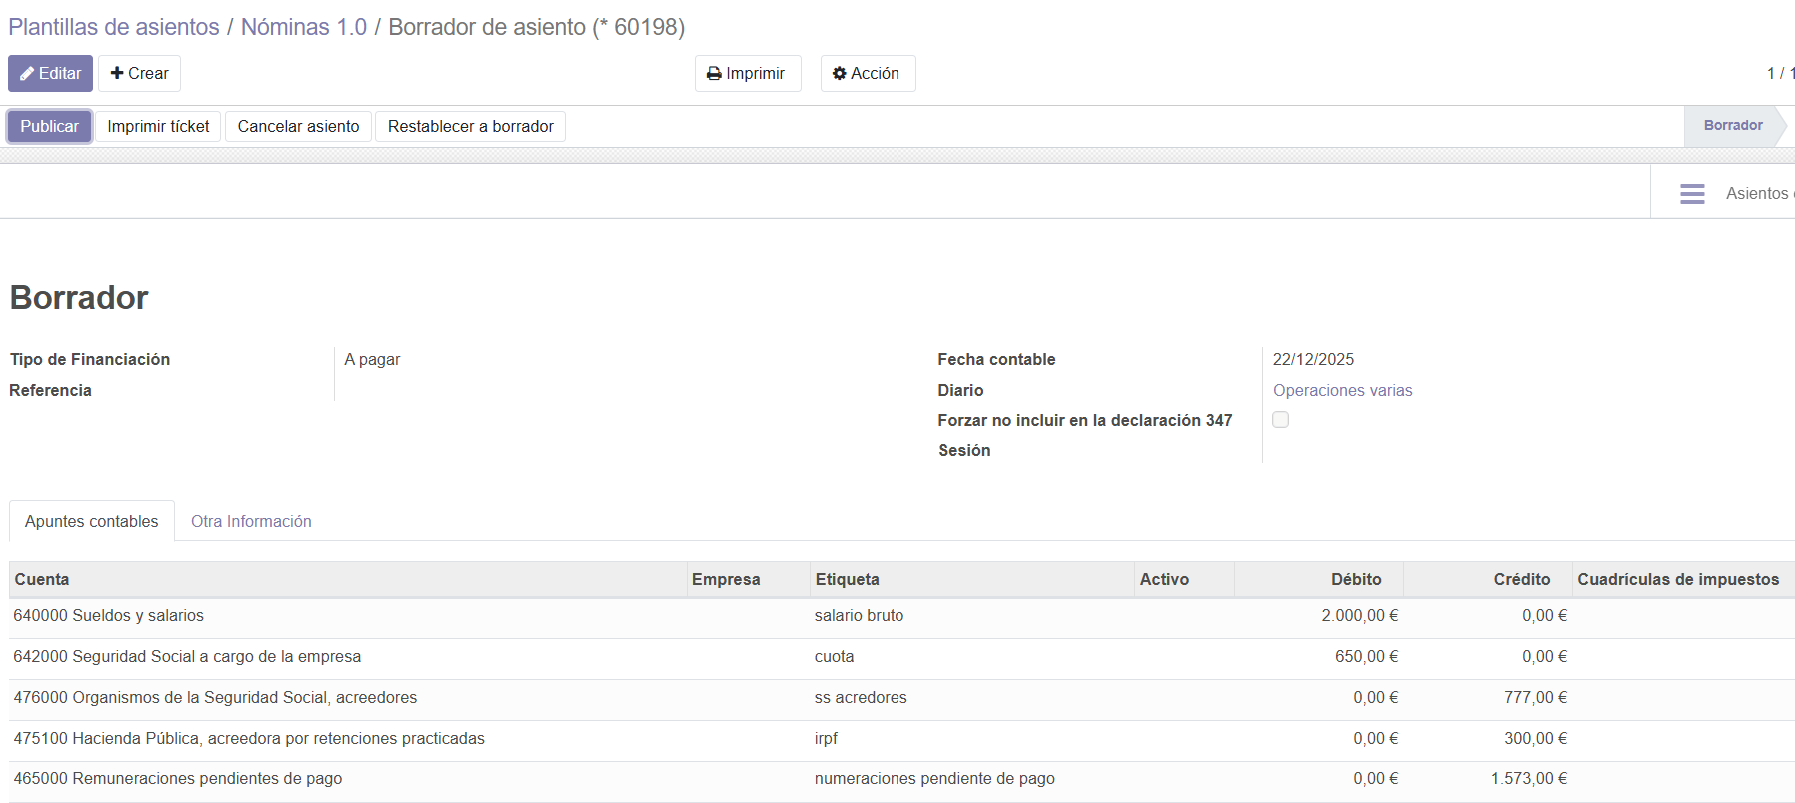Image resolution: width=1795 pixels, height=803 pixels.
Task: Open the Operaciones varias journal link
Action: point(1342,391)
